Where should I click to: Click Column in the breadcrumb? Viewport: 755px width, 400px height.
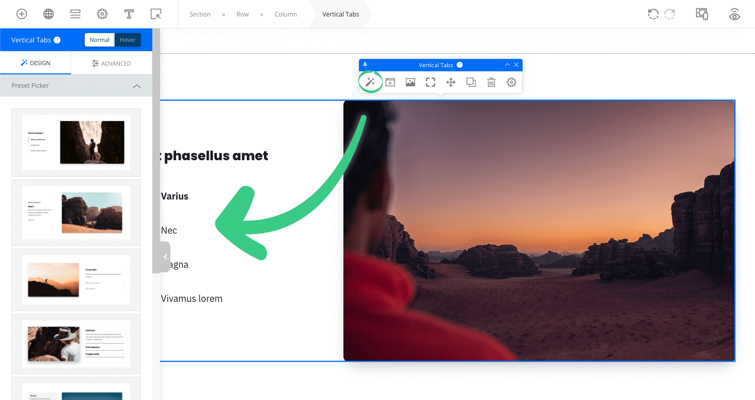pos(286,14)
